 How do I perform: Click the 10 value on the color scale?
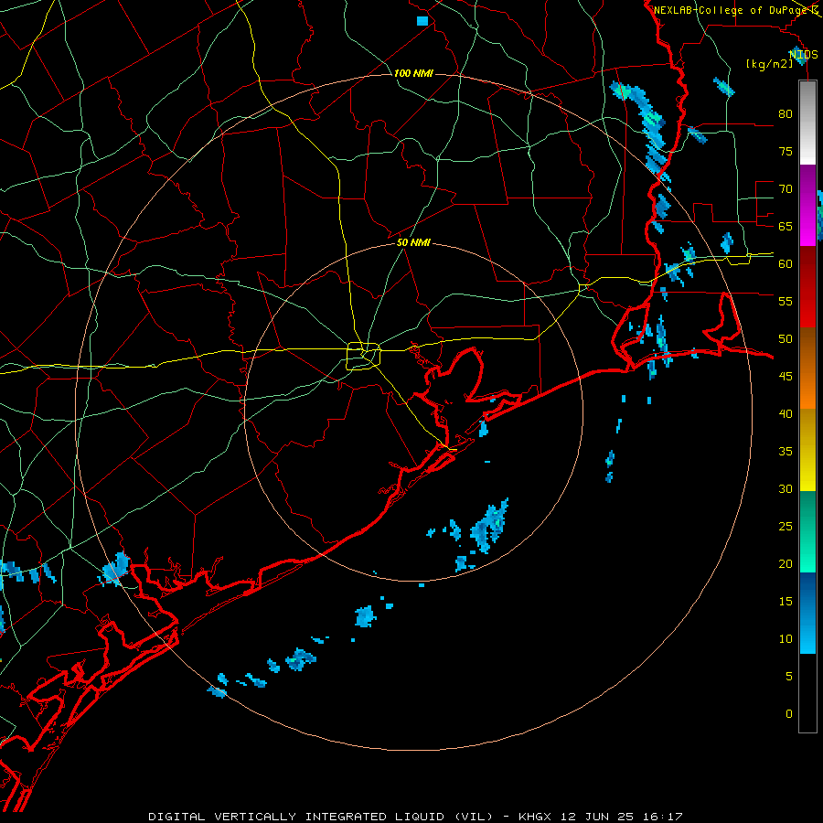[786, 639]
